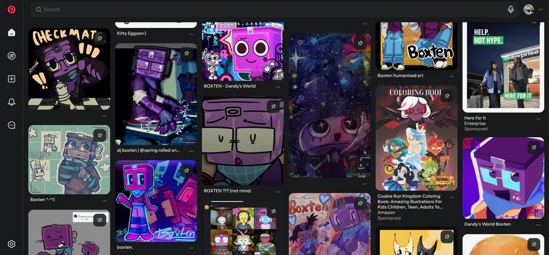549x255 pixels.
Task: Open the Explore compass icon
Action: pos(12,56)
